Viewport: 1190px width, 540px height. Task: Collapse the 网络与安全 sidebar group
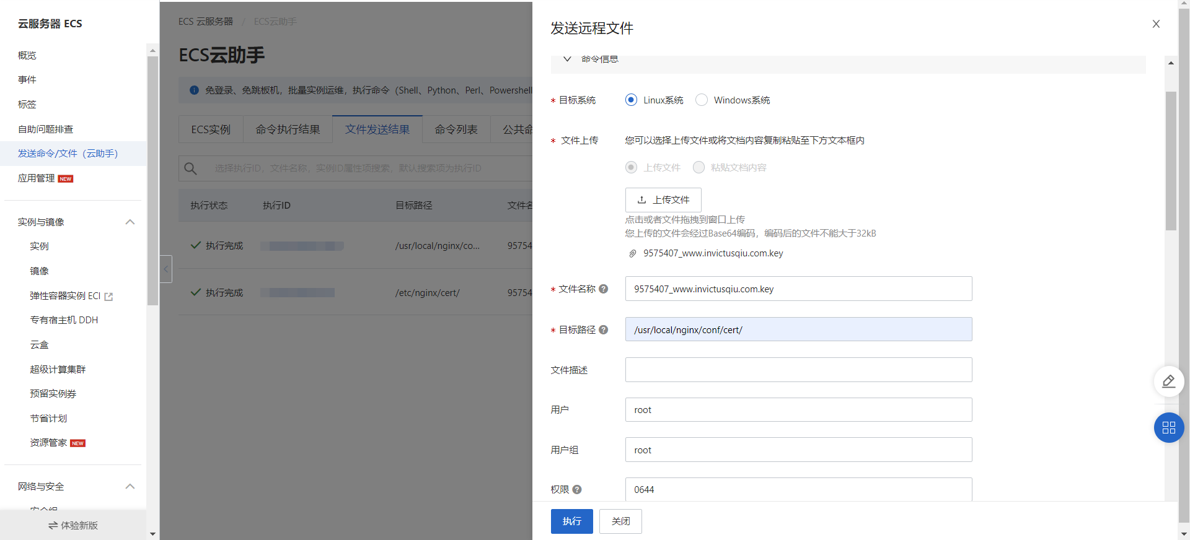[x=130, y=487]
